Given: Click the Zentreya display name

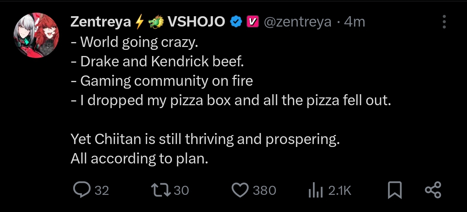Looking at the screenshot, I should pyautogui.click(x=101, y=22).
